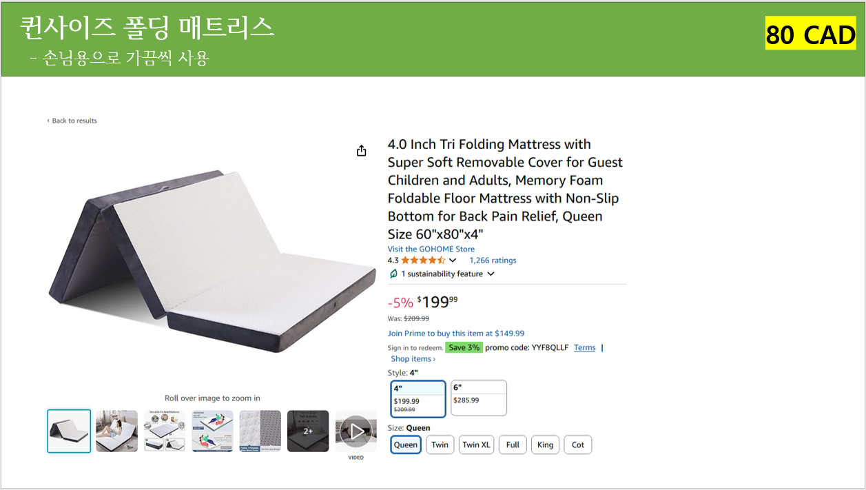Go back to results
Screen dimensions: 866x490
pos(74,121)
